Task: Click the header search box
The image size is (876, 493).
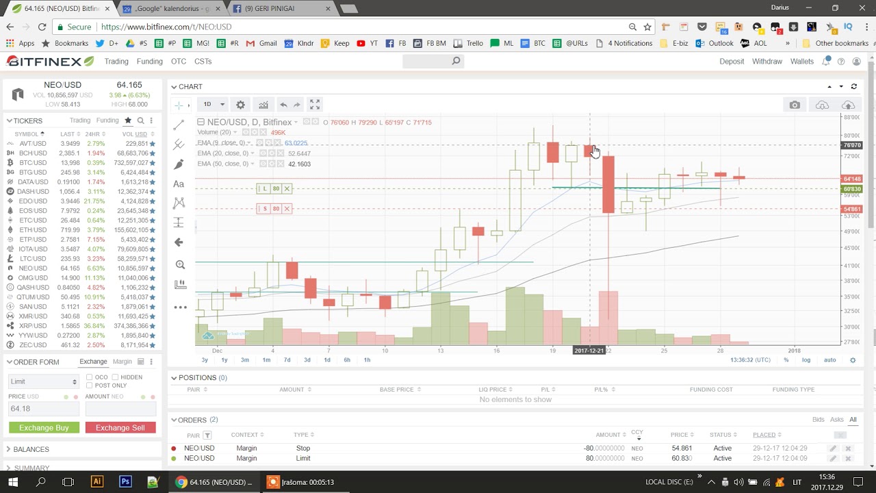Action: point(433,61)
